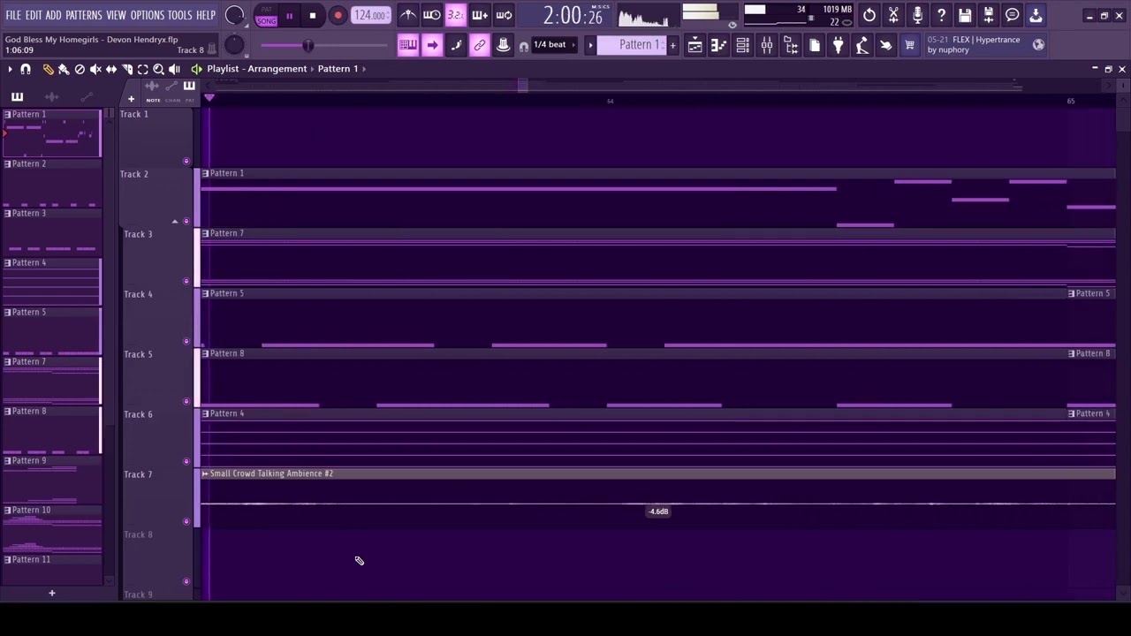Click the 124.000 tempo field
The image size is (1131, 636).
370,16
